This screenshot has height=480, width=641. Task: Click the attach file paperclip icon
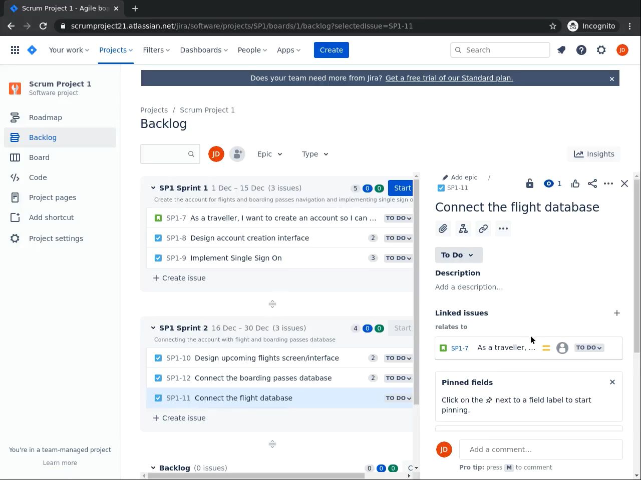[443, 229]
